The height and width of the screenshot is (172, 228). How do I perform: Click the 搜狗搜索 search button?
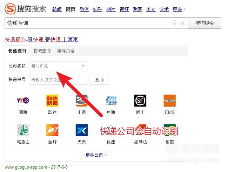[x=204, y=23]
